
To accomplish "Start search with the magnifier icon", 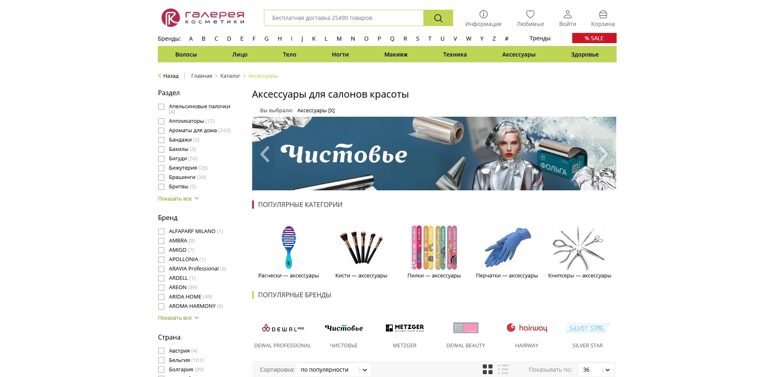I will (x=438, y=18).
